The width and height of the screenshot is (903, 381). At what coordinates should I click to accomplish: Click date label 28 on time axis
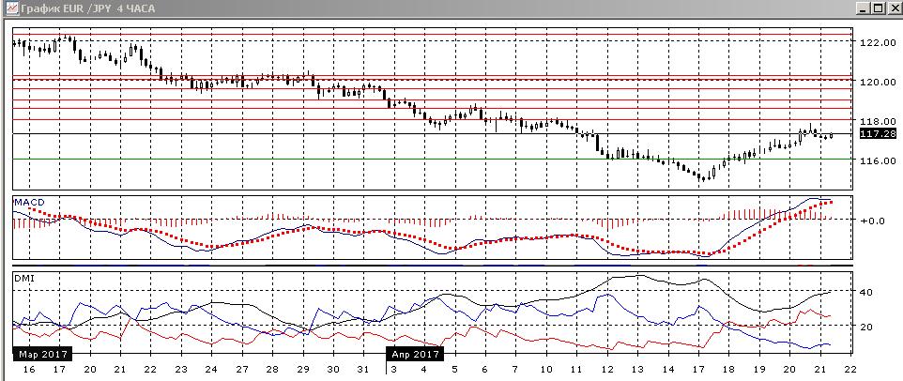(x=272, y=369)
